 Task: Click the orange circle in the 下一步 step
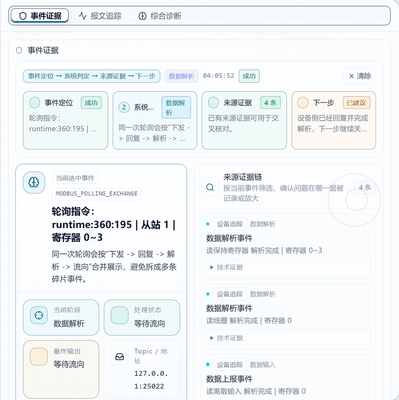point(303,103)
